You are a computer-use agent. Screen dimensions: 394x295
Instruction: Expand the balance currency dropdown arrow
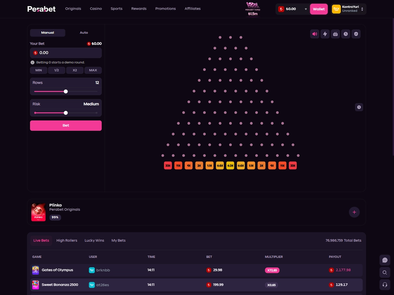[x=306, y=9]
